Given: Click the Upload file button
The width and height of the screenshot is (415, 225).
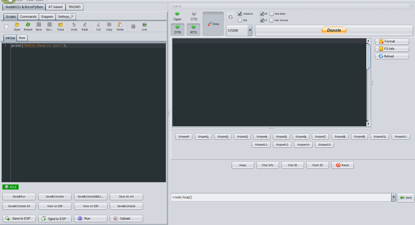Looking at the screenshot, I should click(x=126, y=219).
